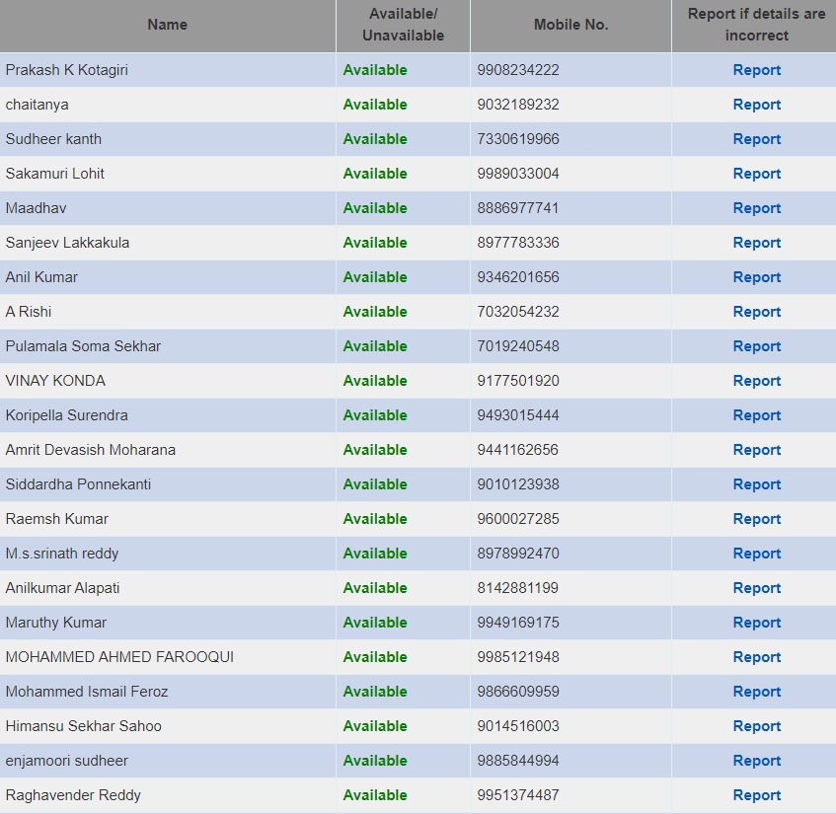Open Report link for M.s.srinath reddy
836x814 pixels.
[757, 554]
